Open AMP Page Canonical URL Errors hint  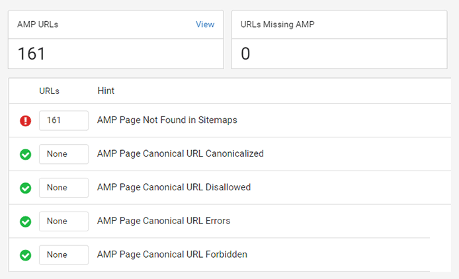[163, 221]
